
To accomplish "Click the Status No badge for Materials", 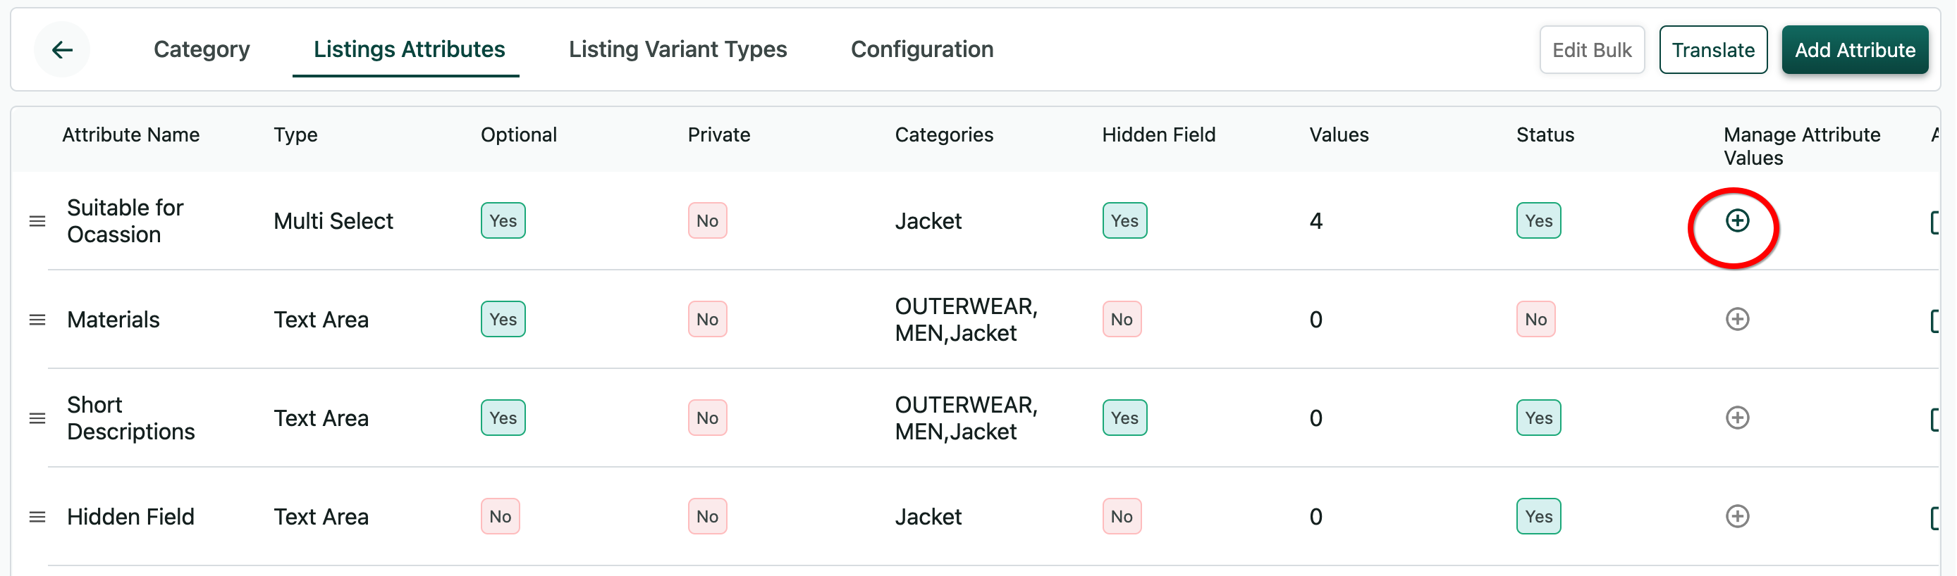I will (1535, 320).
